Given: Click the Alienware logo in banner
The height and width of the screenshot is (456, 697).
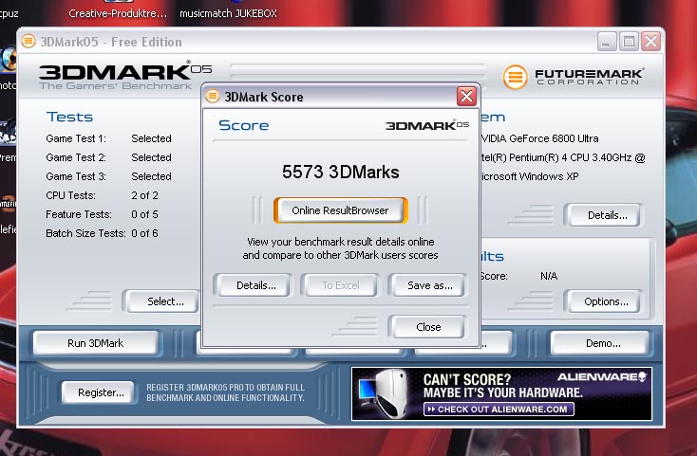Looking at the screenshot, I should [x=602, y=377].
